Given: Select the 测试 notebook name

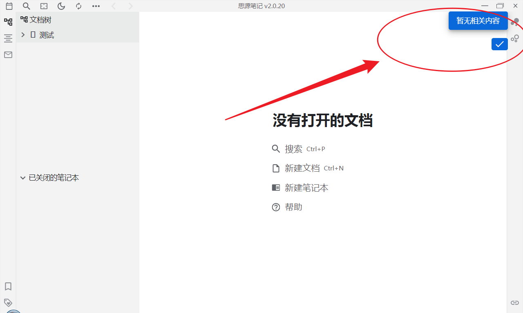Looking at the screenshot, I should tap(47, 35).
